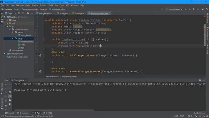Toggle soft-wrap icon in Run console

pyautogui.click(x=10, y=92)
